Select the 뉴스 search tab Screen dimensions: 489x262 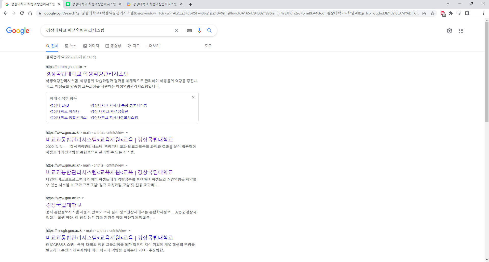tap(71, 46)
